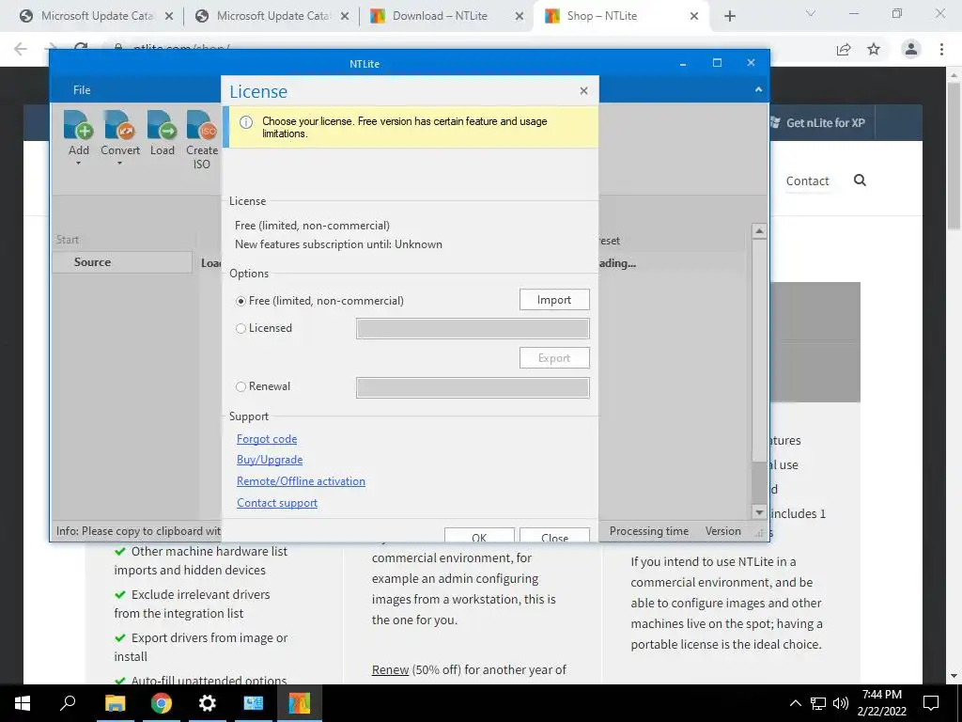Click the Export button
Screen dimensions: 962x722
pyautogui.click(x=554, y=358)
